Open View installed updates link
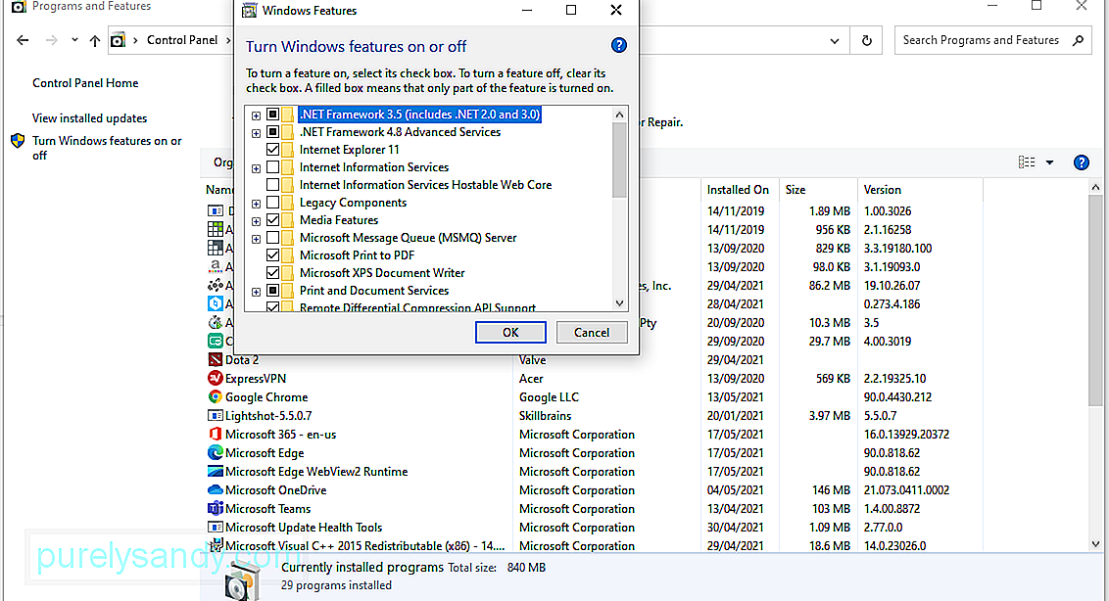The height and width of the screenshot is (601, 1109). (x=90, y=118)
